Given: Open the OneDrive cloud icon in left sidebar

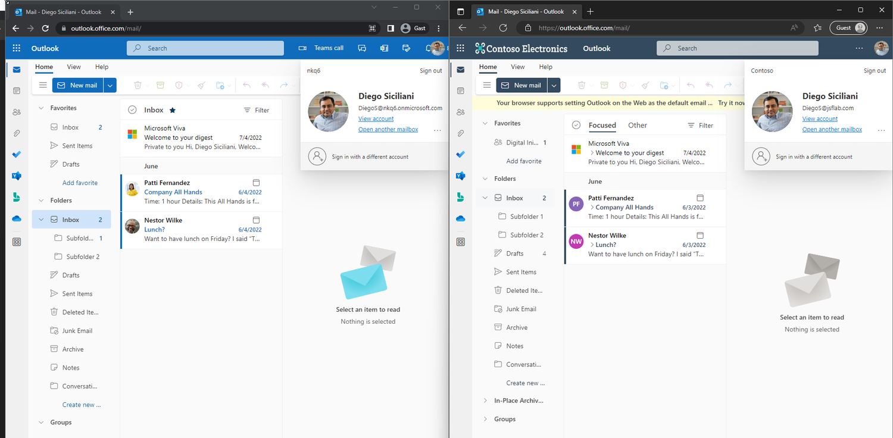Looking at the screenshot, I should click(17, 219).
